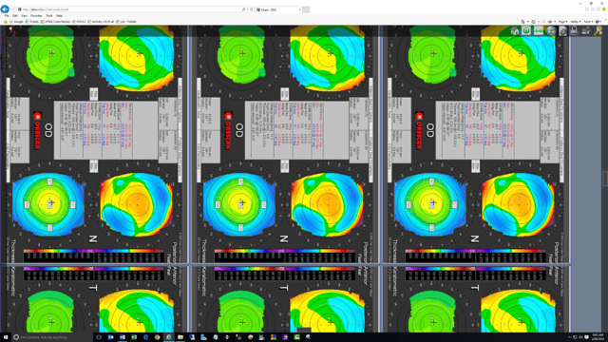
Task: Click the padlock lock icon
Action: click(x=574, y=30)
